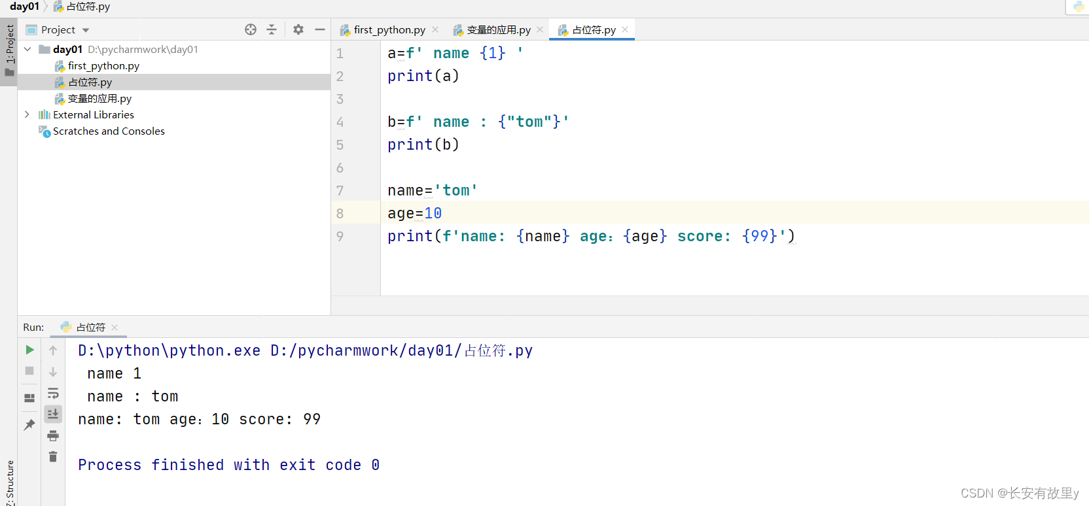This screenshot has height=506, width=1089.
Task: Open Scratches and Consoles
Action: tap(109, 131)
